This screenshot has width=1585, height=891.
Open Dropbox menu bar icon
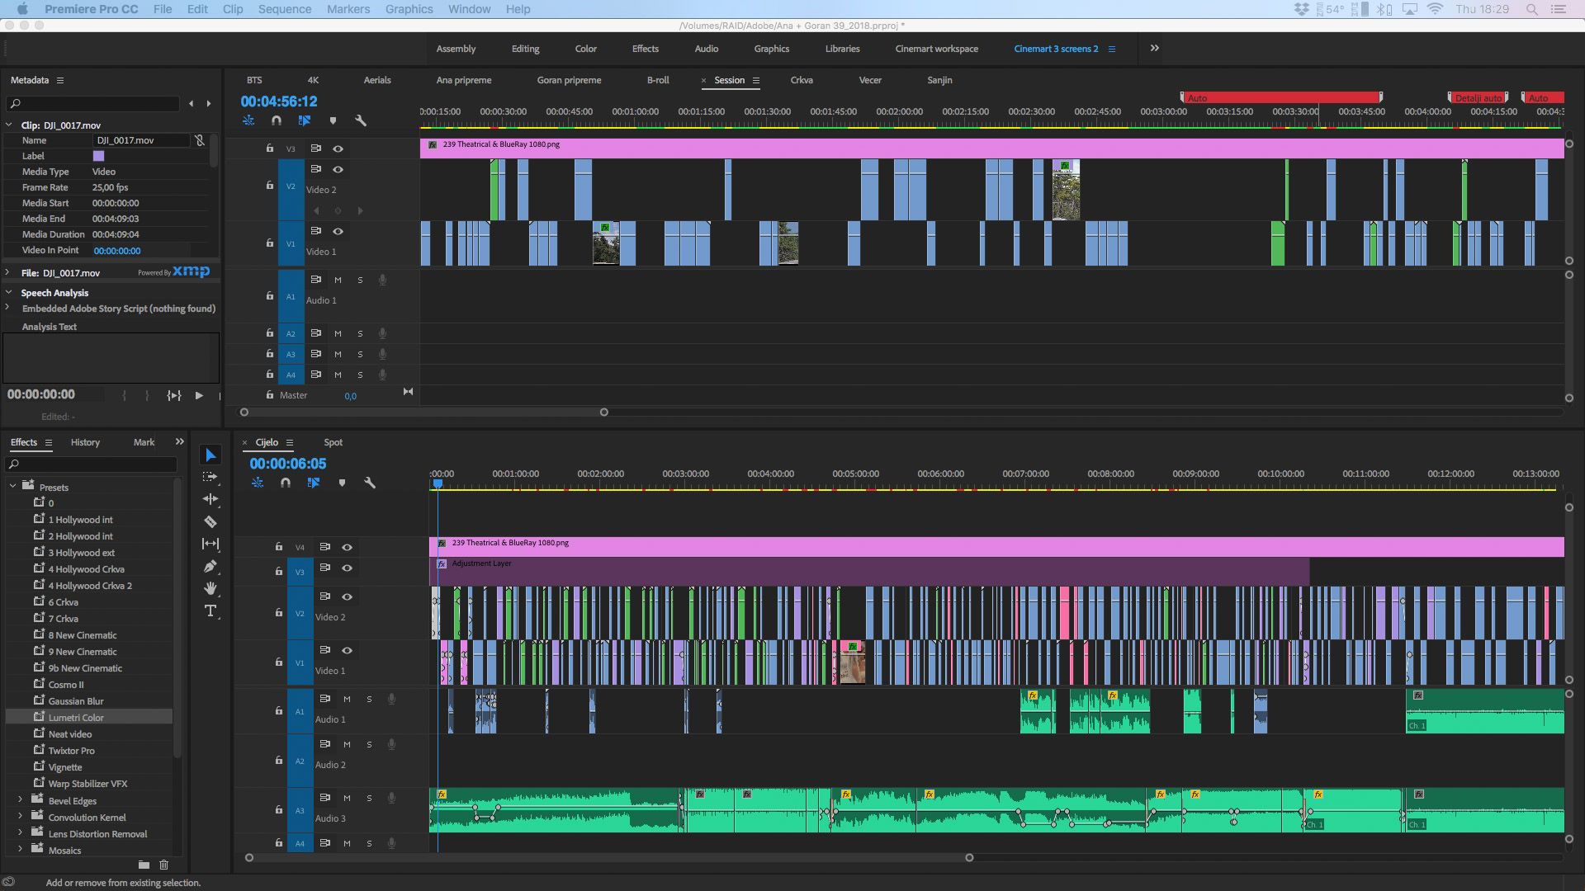point(1302,9)
